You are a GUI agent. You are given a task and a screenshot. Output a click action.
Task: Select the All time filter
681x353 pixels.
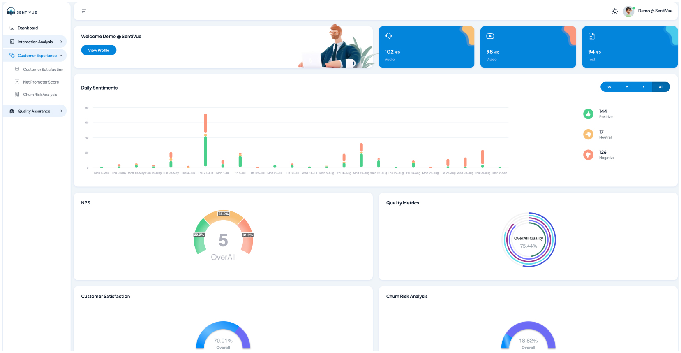click(661, 87)
